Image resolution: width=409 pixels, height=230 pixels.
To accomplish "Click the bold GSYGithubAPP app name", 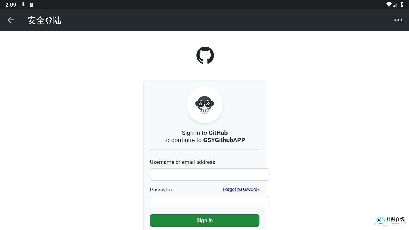I will coord(224,140).
